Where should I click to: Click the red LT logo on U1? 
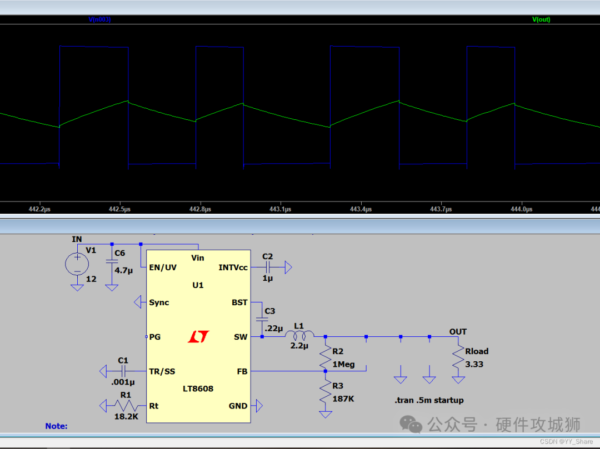pyautogui.click(x=198, y=336)
